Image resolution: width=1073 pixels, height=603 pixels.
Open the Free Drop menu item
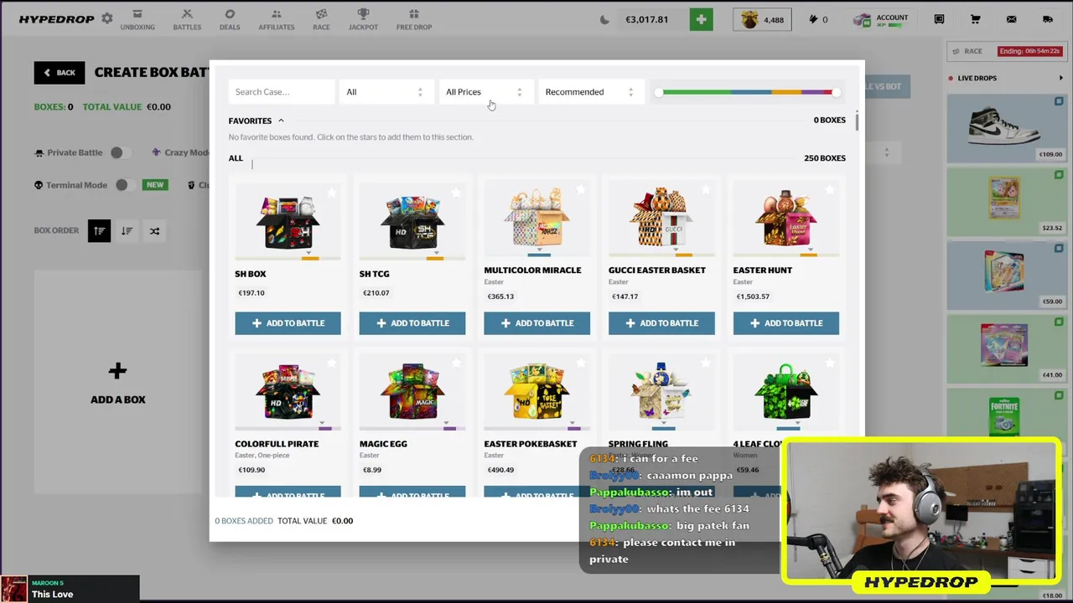click(x=414, y=20)
